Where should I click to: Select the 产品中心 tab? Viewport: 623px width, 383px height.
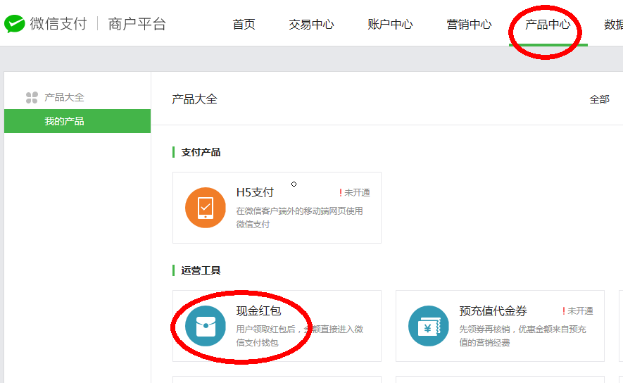548,25
